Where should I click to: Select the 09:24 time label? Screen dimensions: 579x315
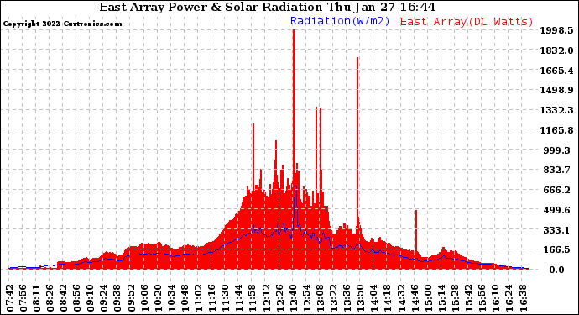104,298
